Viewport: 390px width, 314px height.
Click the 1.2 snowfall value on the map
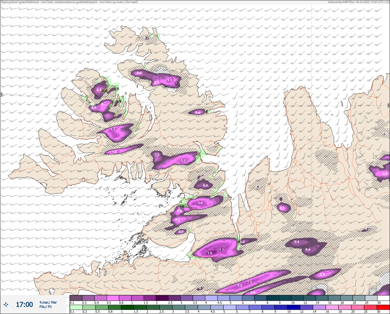pyautogui.click(x=240, y=285)
